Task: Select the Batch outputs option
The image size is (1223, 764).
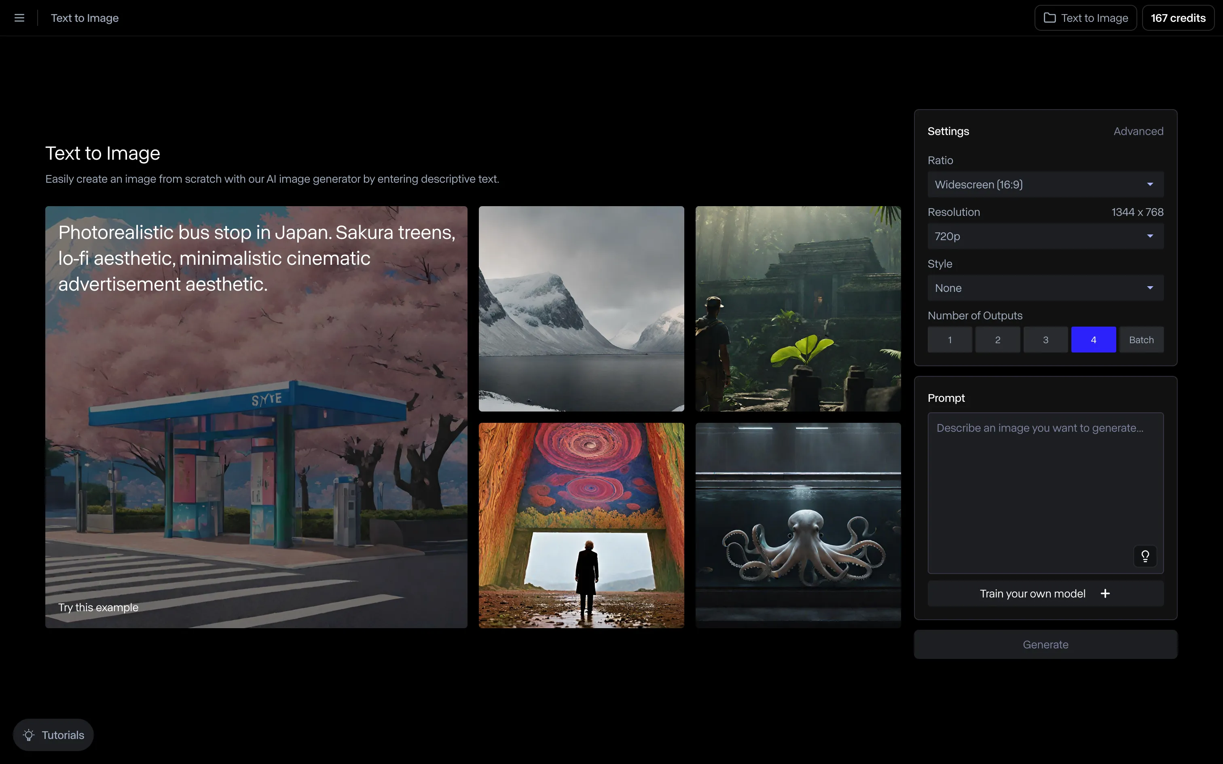Action: point(1141,340)
